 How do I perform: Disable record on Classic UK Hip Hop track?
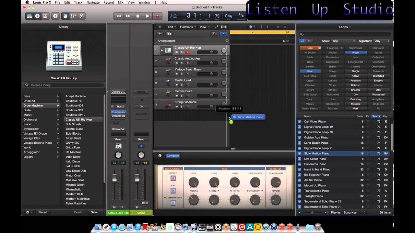[187, 52]
